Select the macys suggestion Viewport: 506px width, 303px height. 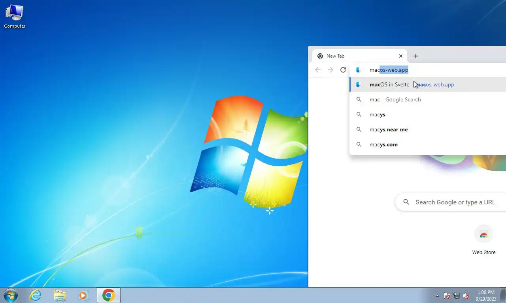[428, 114]
